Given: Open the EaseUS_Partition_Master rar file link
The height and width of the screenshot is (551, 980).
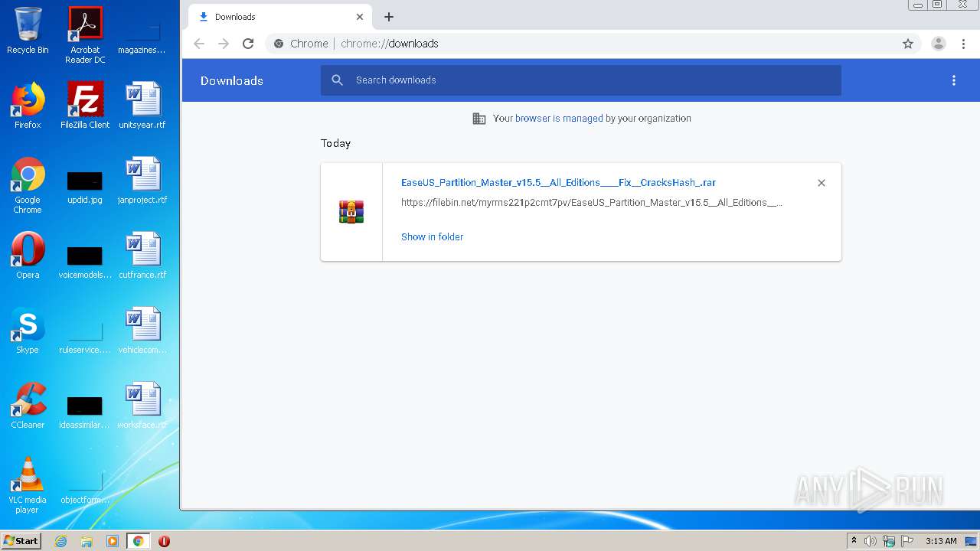Looking at the screenshot, I should coord(559,183).
